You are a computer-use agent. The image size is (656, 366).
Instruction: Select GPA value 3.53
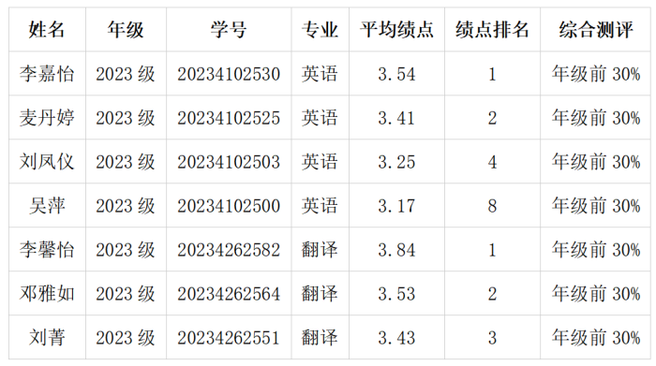pos(396,294)
